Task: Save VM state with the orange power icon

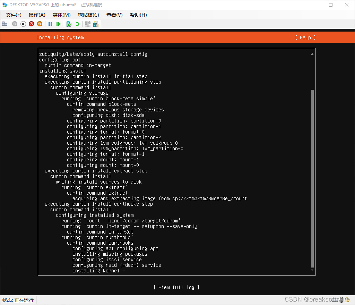Action: coord(40,24)
